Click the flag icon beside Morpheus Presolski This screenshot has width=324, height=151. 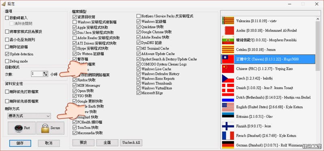[x=228, y=40]
